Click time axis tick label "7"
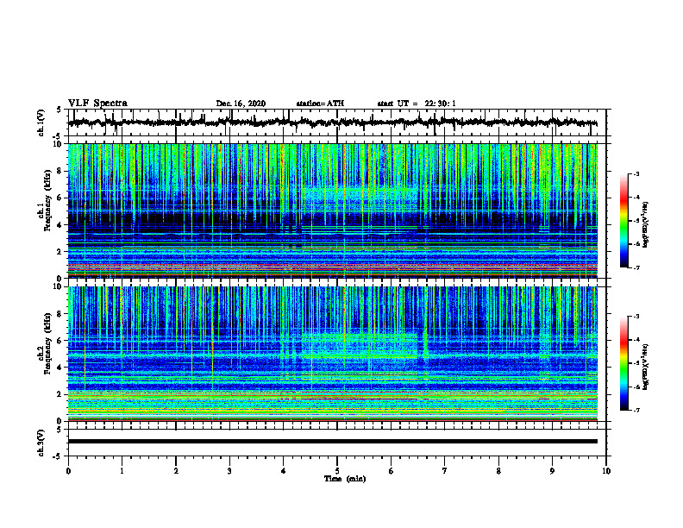 click(445, 471)
